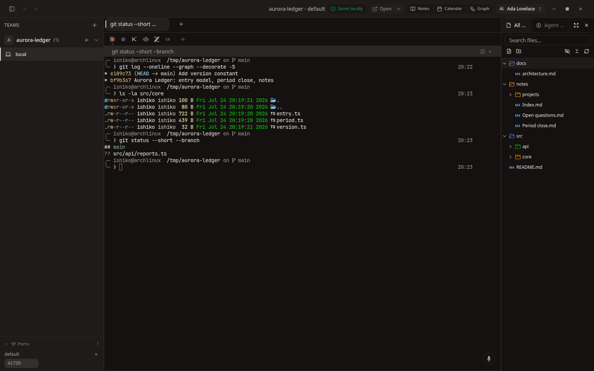
Task: Launch the Lo agent
Action: coord(168,39)
